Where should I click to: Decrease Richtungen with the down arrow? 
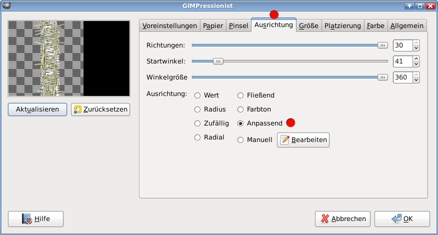pos(416,48)
